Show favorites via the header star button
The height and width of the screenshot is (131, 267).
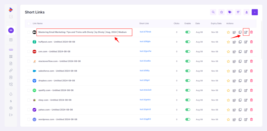[222, 12]
